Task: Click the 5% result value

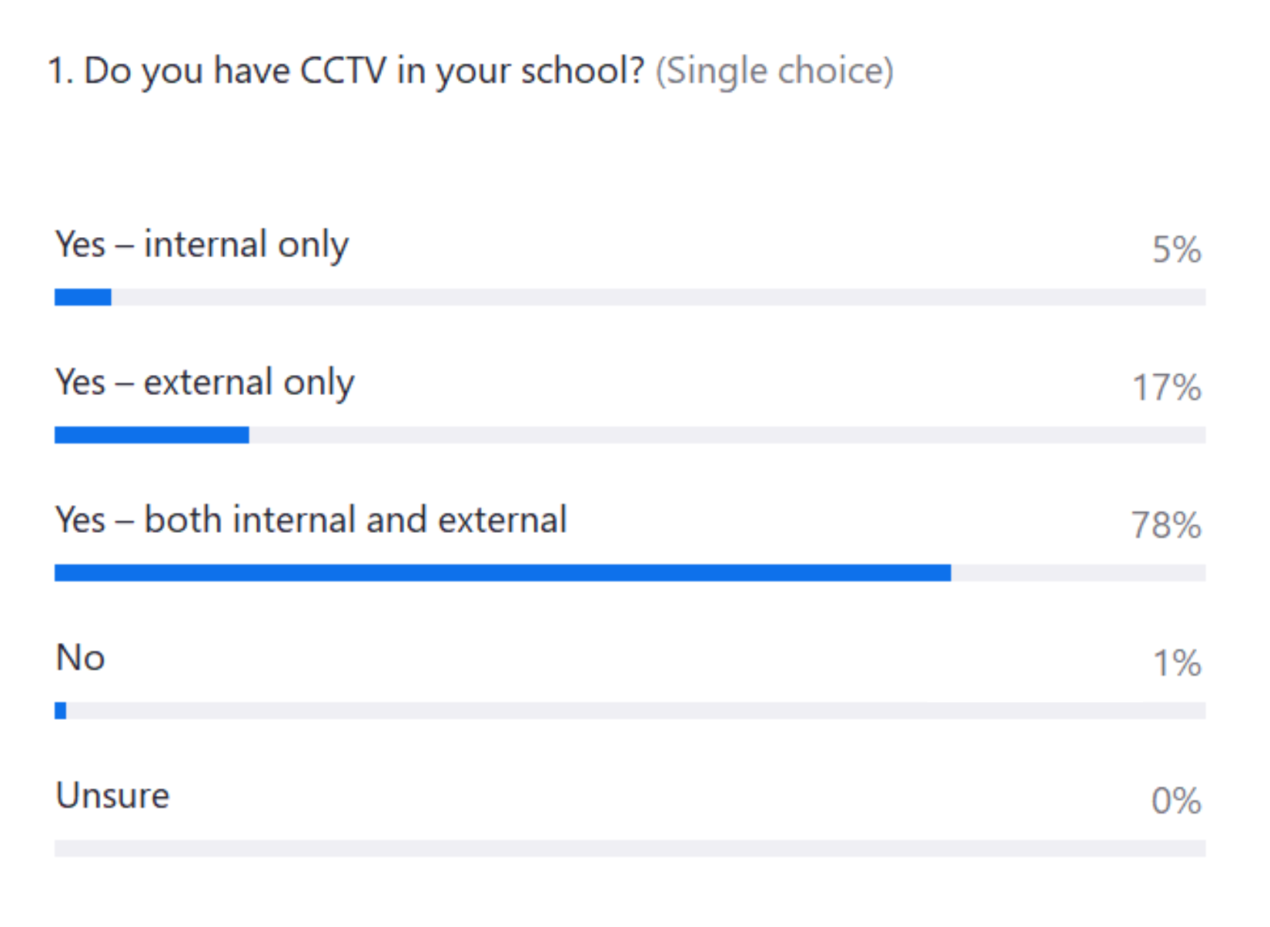Action: tap(1176, 249)
